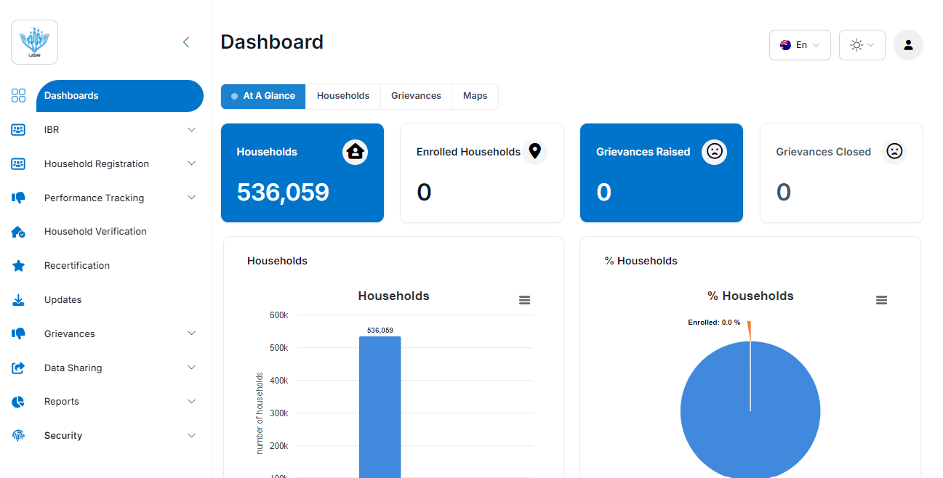Screen dimensions: 943x478
Task: Click the Household Verification house icon
Action: tap(18, 232)
